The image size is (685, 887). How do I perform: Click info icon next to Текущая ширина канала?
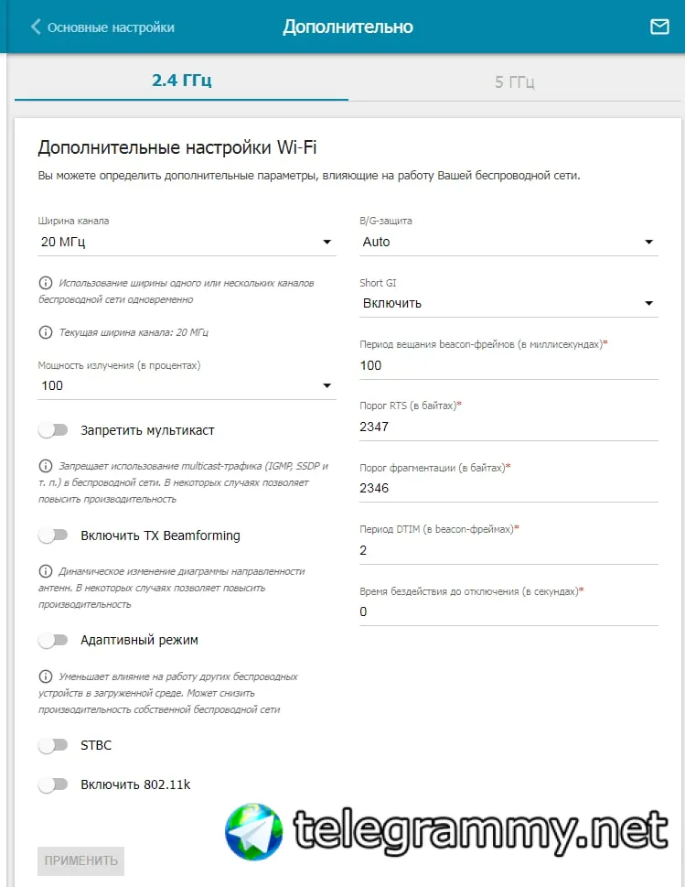pyautogui.click(x=45, y=332)
